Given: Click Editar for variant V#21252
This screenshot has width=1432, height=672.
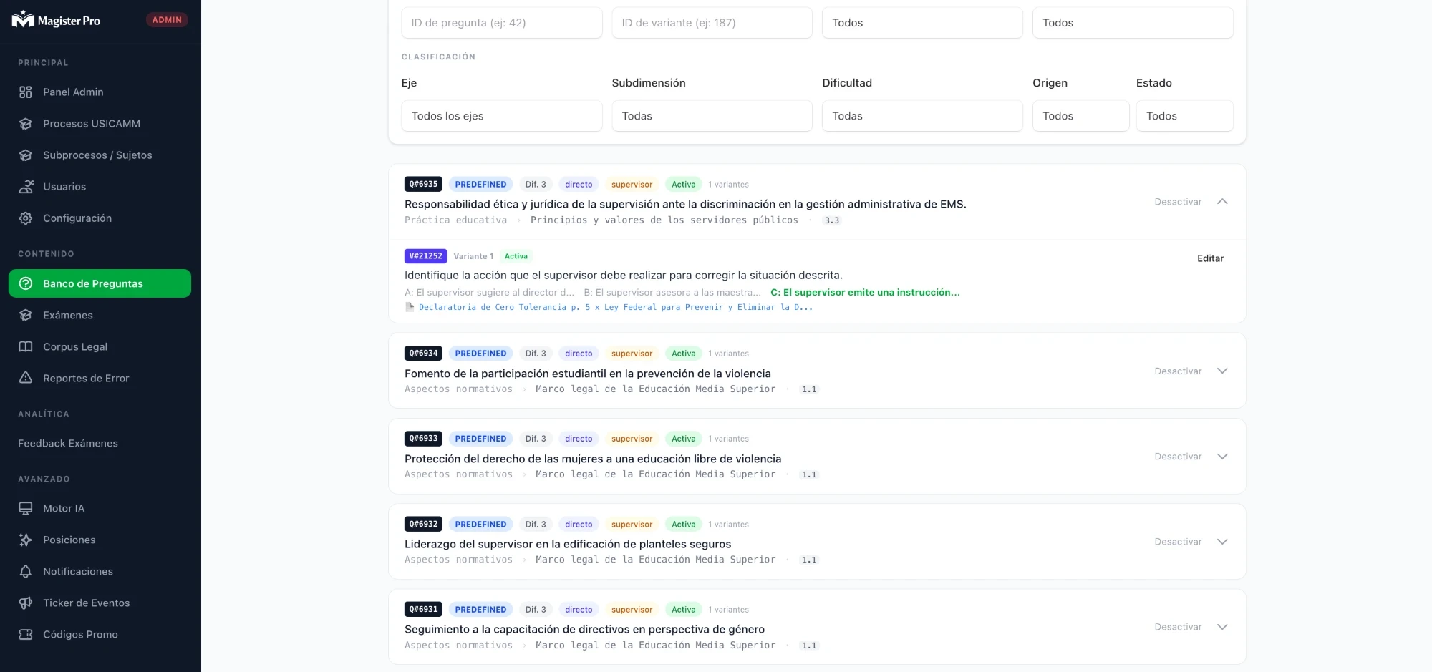Looking at the screenshot, I should click(x=1210, y=258).
